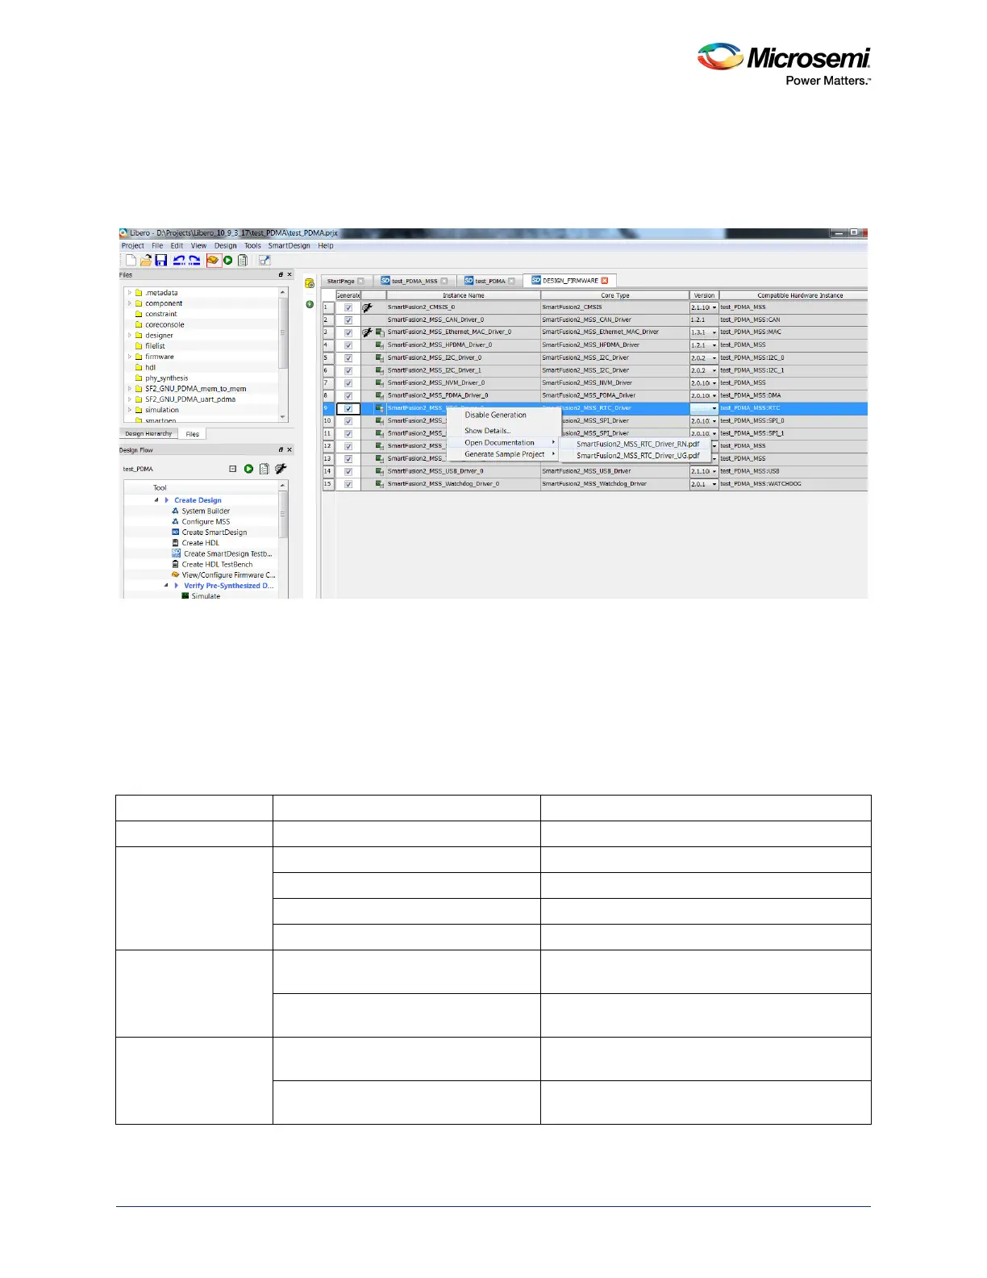This screenshot has width=987, height=1278.
Task: Click the export arrow icon in main toolbar
Action: click(x=264, y=261)
